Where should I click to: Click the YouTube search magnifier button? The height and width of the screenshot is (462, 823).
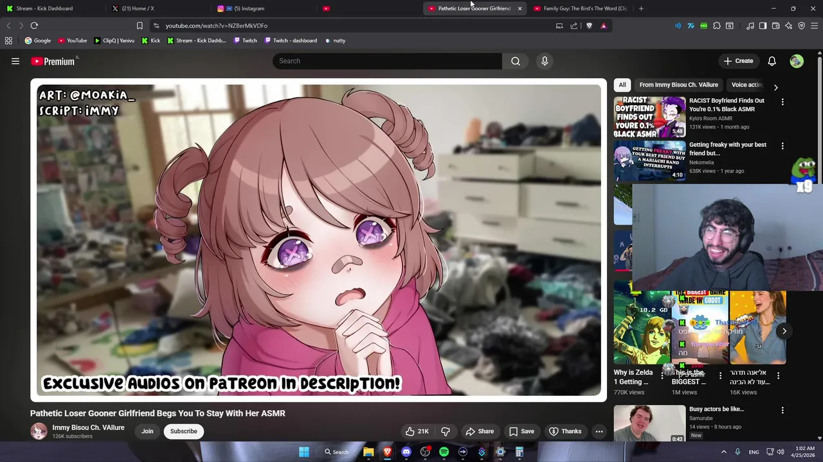[x=516, y=61]
